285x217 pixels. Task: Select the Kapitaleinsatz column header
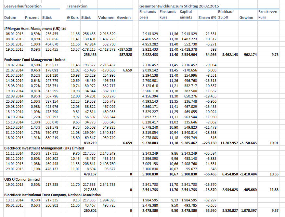click(x=186, y=15)
